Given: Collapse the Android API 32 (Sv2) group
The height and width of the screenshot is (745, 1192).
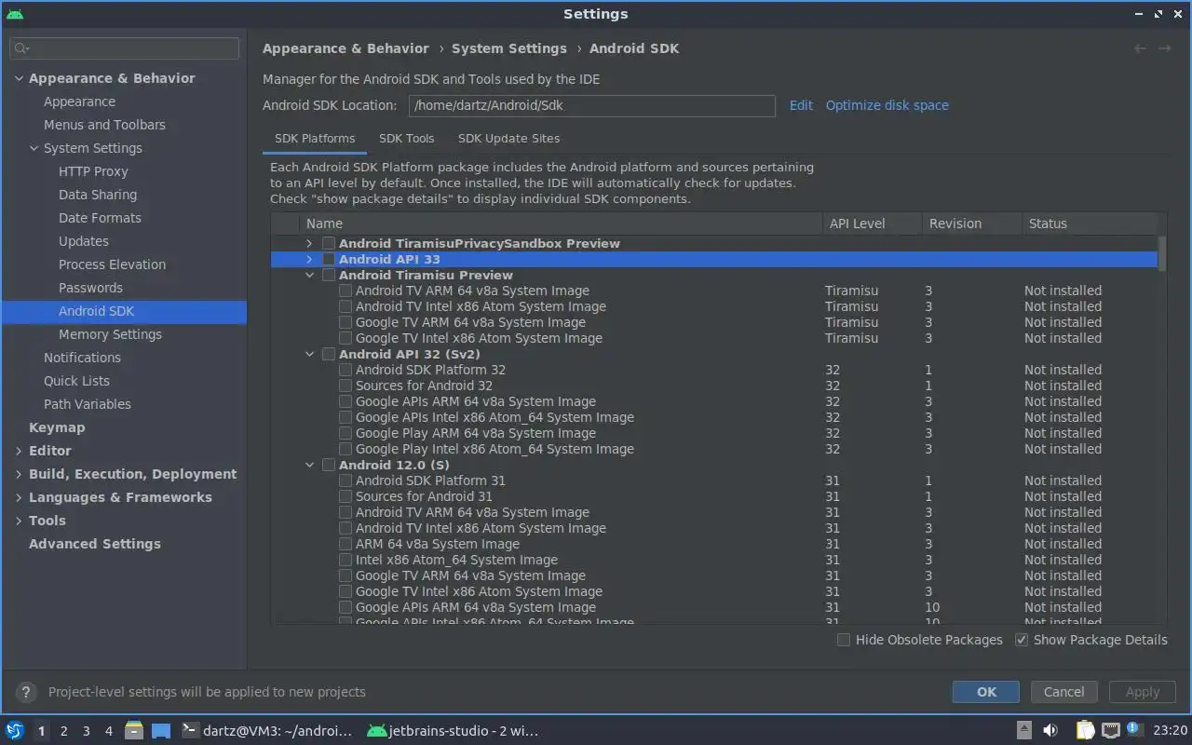Looking at the screenshot, I should point(310,355).
